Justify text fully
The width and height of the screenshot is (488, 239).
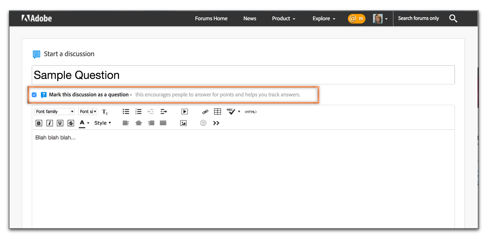(x=163, y=123)
